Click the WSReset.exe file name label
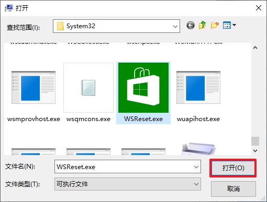This screenshot has width=267, height=202. pos(143,119)
